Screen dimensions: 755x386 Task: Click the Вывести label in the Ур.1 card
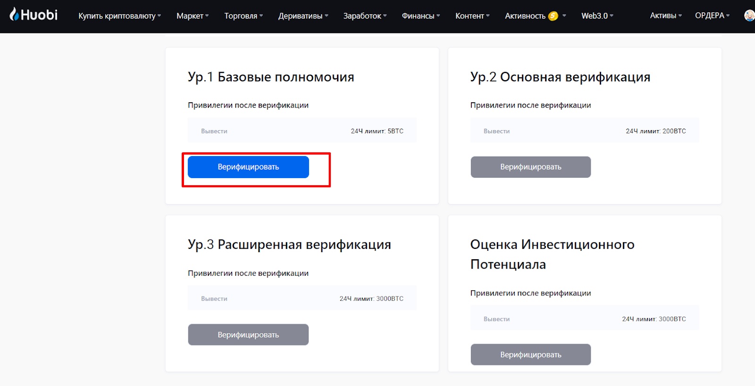[214, 131]
